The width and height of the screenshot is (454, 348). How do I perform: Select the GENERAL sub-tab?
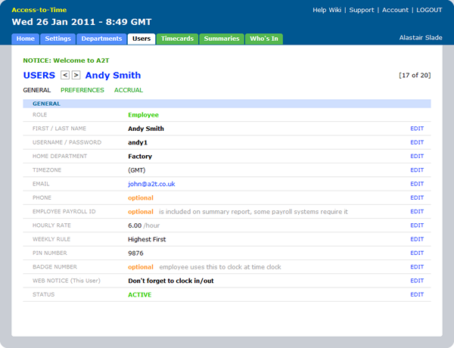click(37, 90)
